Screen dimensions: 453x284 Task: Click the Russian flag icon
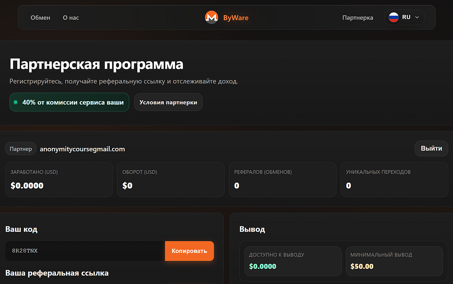(x=393, y=17)
